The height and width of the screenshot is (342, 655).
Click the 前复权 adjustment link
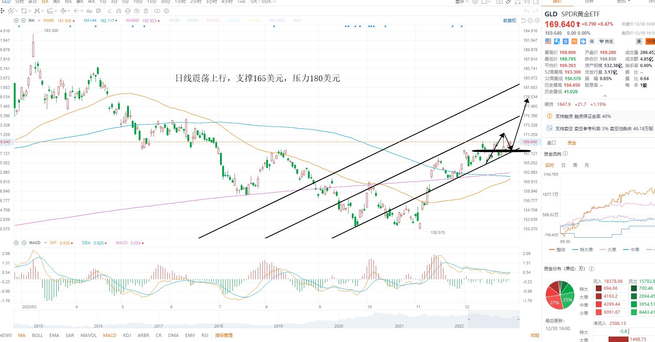click(x=510, y=21)
